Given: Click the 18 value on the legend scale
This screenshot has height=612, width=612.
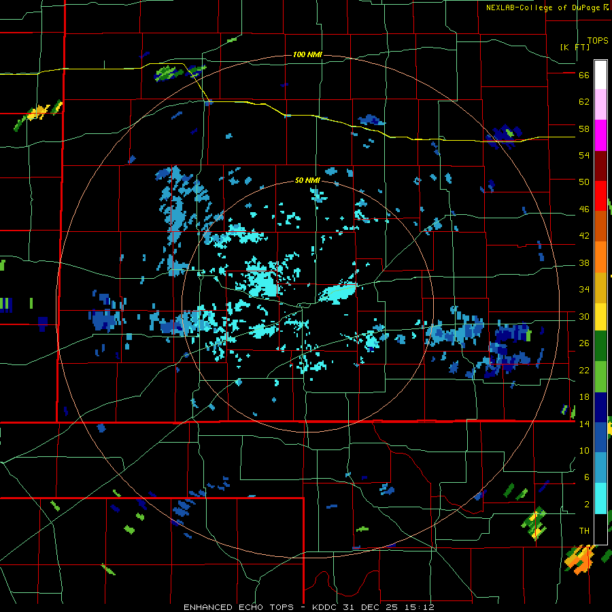Looking at the screenshot, I should tap(584, 397).
